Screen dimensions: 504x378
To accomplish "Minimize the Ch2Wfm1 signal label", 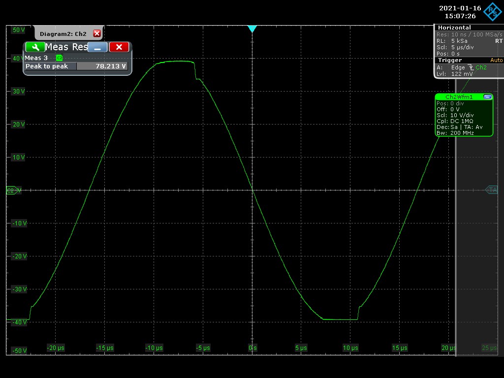I will tap(487, 97).
